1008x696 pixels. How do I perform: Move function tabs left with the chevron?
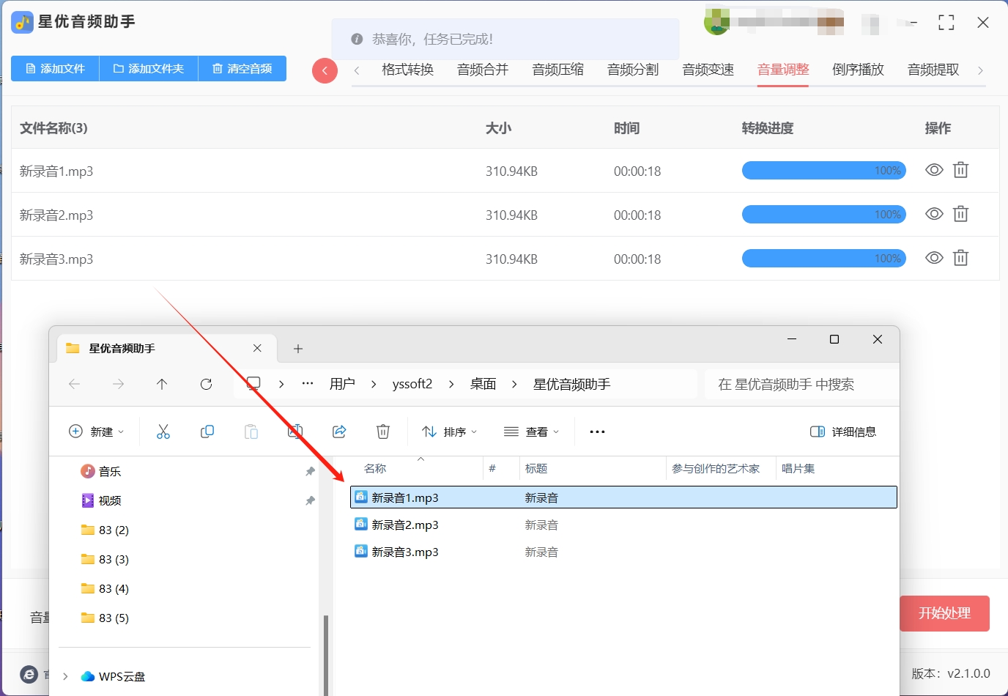pyautogui.click(x=357, y=70)
